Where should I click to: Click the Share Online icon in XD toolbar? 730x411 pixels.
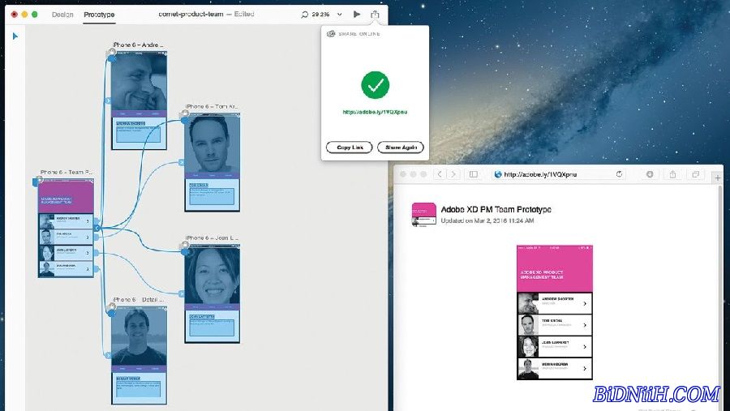375,14
